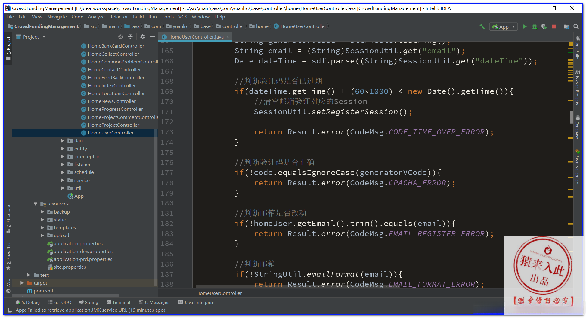586x318 pixels.
Task: Stop the running app with the red square
Action: click(x=554, y=26)
